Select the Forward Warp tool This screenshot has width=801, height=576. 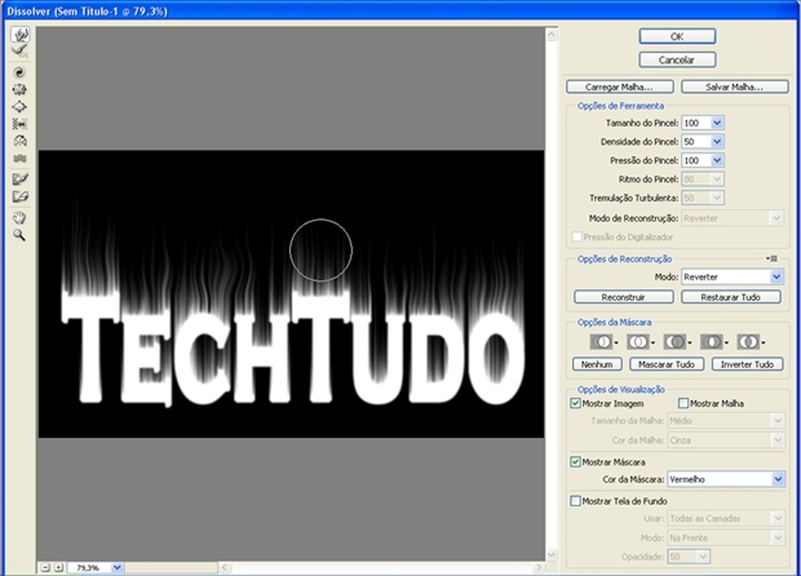(x=20, y=34)
